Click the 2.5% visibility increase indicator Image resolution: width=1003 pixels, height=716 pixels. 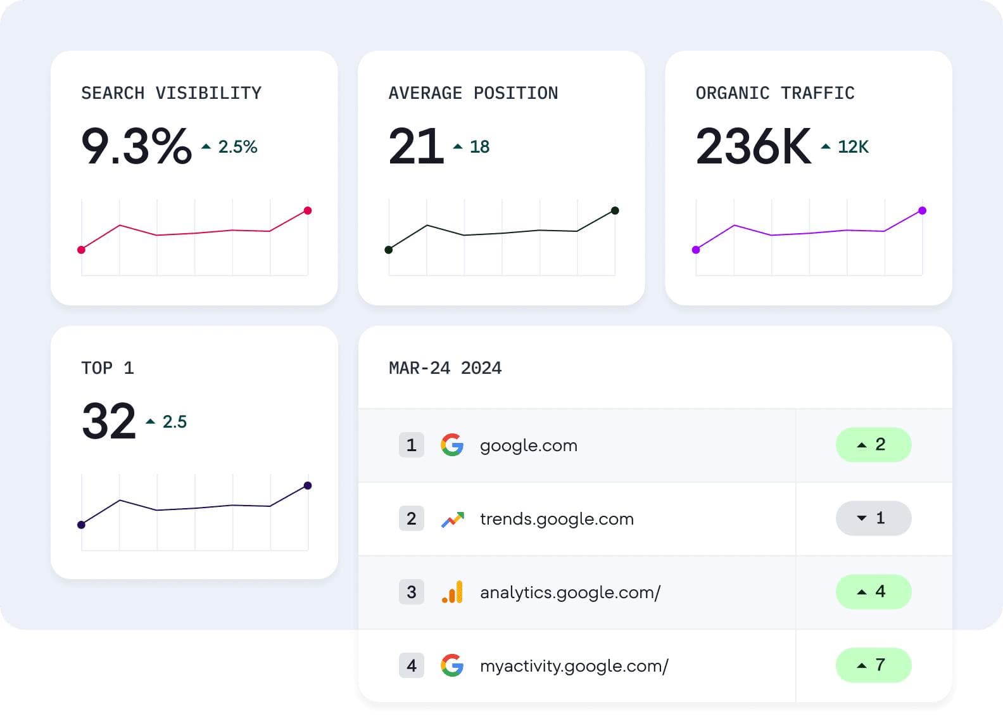pos(229,147)
